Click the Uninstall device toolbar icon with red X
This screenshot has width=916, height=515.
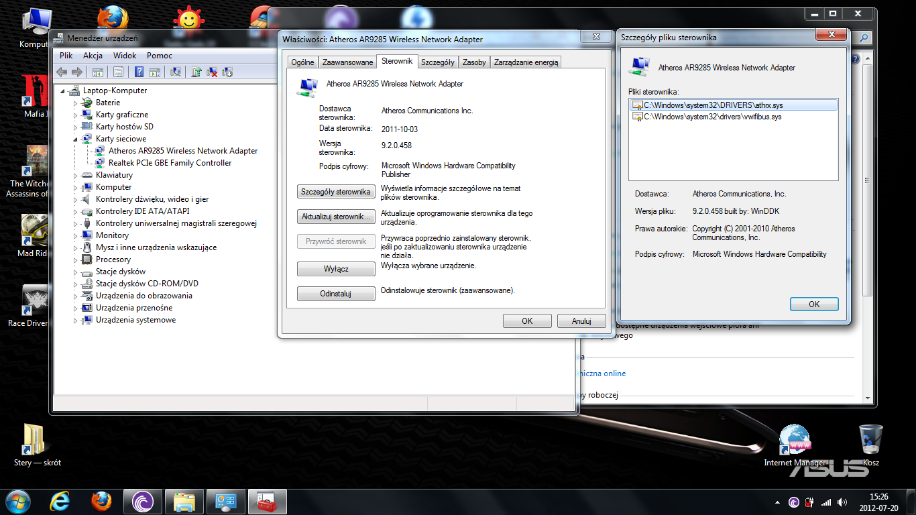point(212,72)
